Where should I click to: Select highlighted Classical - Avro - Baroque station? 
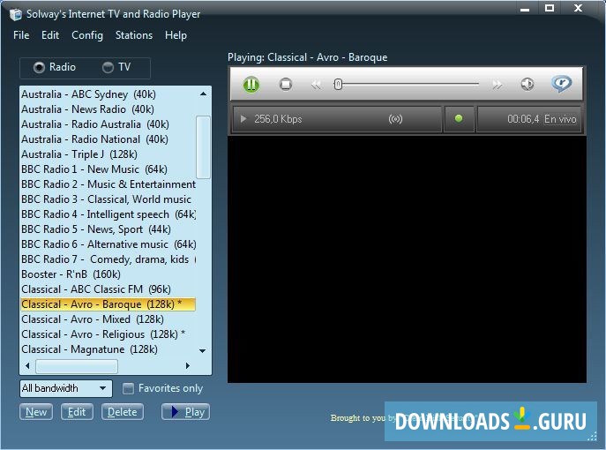click(108, 304)
